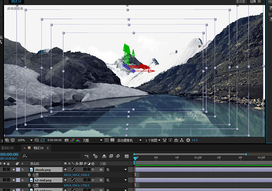Open the parent dropdown for clouds.png
The image size is (272, 191).
pos(116,170)
